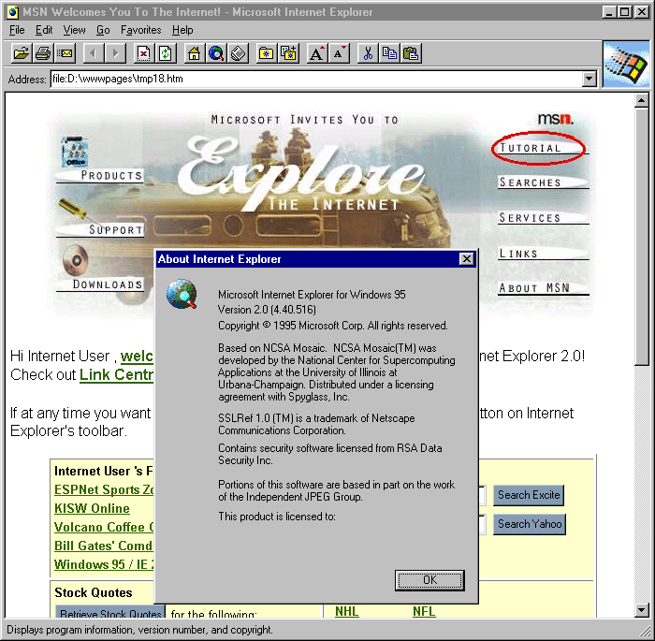Open Search the Internet toolbar icon
Image resolution: width=655 pixels, height=641 pixels.
[216, 53]
